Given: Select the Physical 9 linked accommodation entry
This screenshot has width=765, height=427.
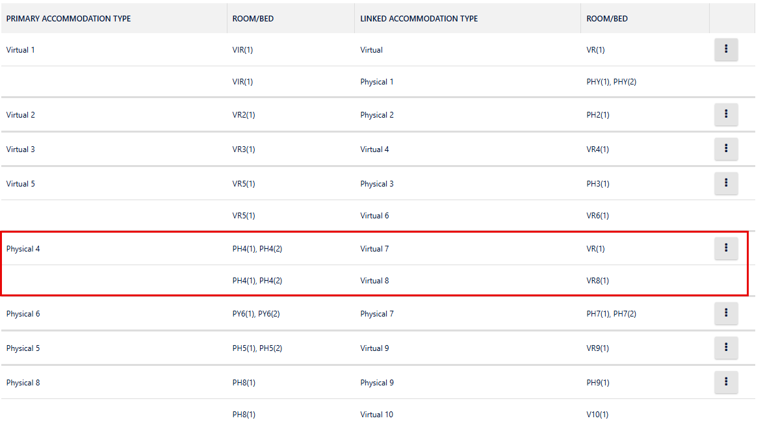Looking at the screenshot, I should (x=377, y=383).
